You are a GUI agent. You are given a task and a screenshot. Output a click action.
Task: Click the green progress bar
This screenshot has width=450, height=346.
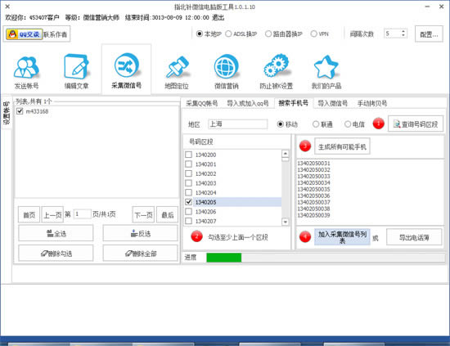224,258
